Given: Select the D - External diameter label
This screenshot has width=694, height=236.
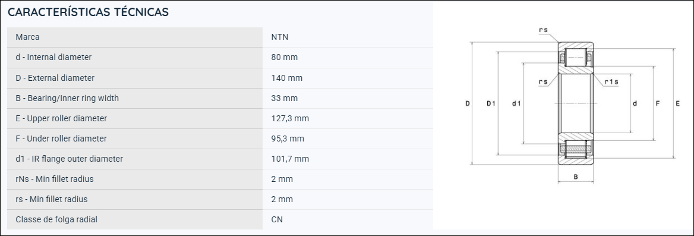Looking at the screenshot, I should [x=55, y=78].
